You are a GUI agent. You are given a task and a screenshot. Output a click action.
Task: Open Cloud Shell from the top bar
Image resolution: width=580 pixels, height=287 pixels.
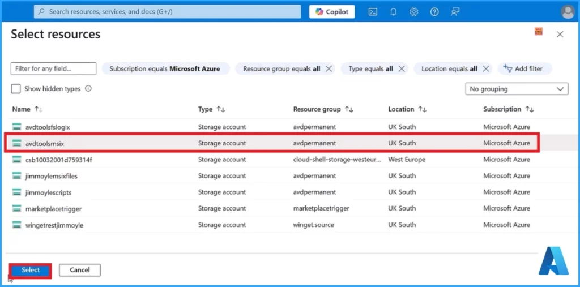pos(373,12)
